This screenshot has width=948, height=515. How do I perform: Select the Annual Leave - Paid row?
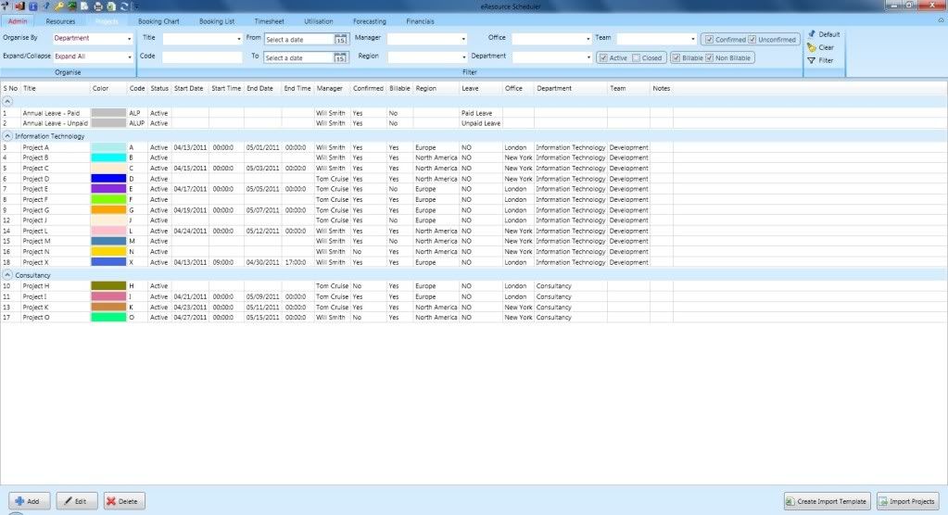click(x=336, y=113)
